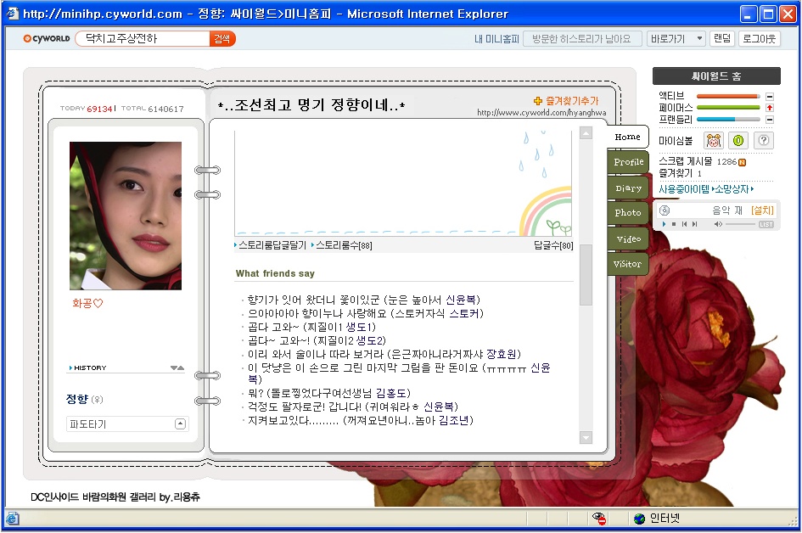This screenshot has height=533, width=802.
Task: Switch to the Home tab
Action: [627, 137]
